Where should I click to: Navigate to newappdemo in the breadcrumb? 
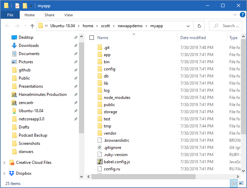tap(130, 26)
